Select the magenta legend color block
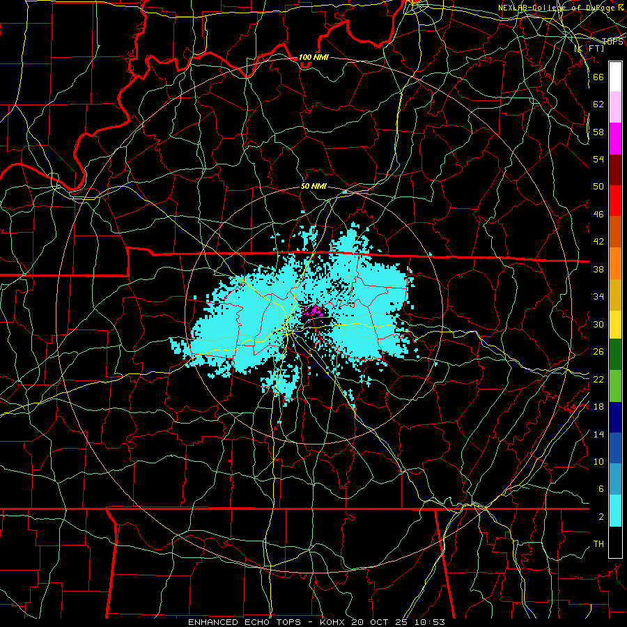The width and height of the screenshot is (627, 627). pyautogui.click(x=615, y=139)
